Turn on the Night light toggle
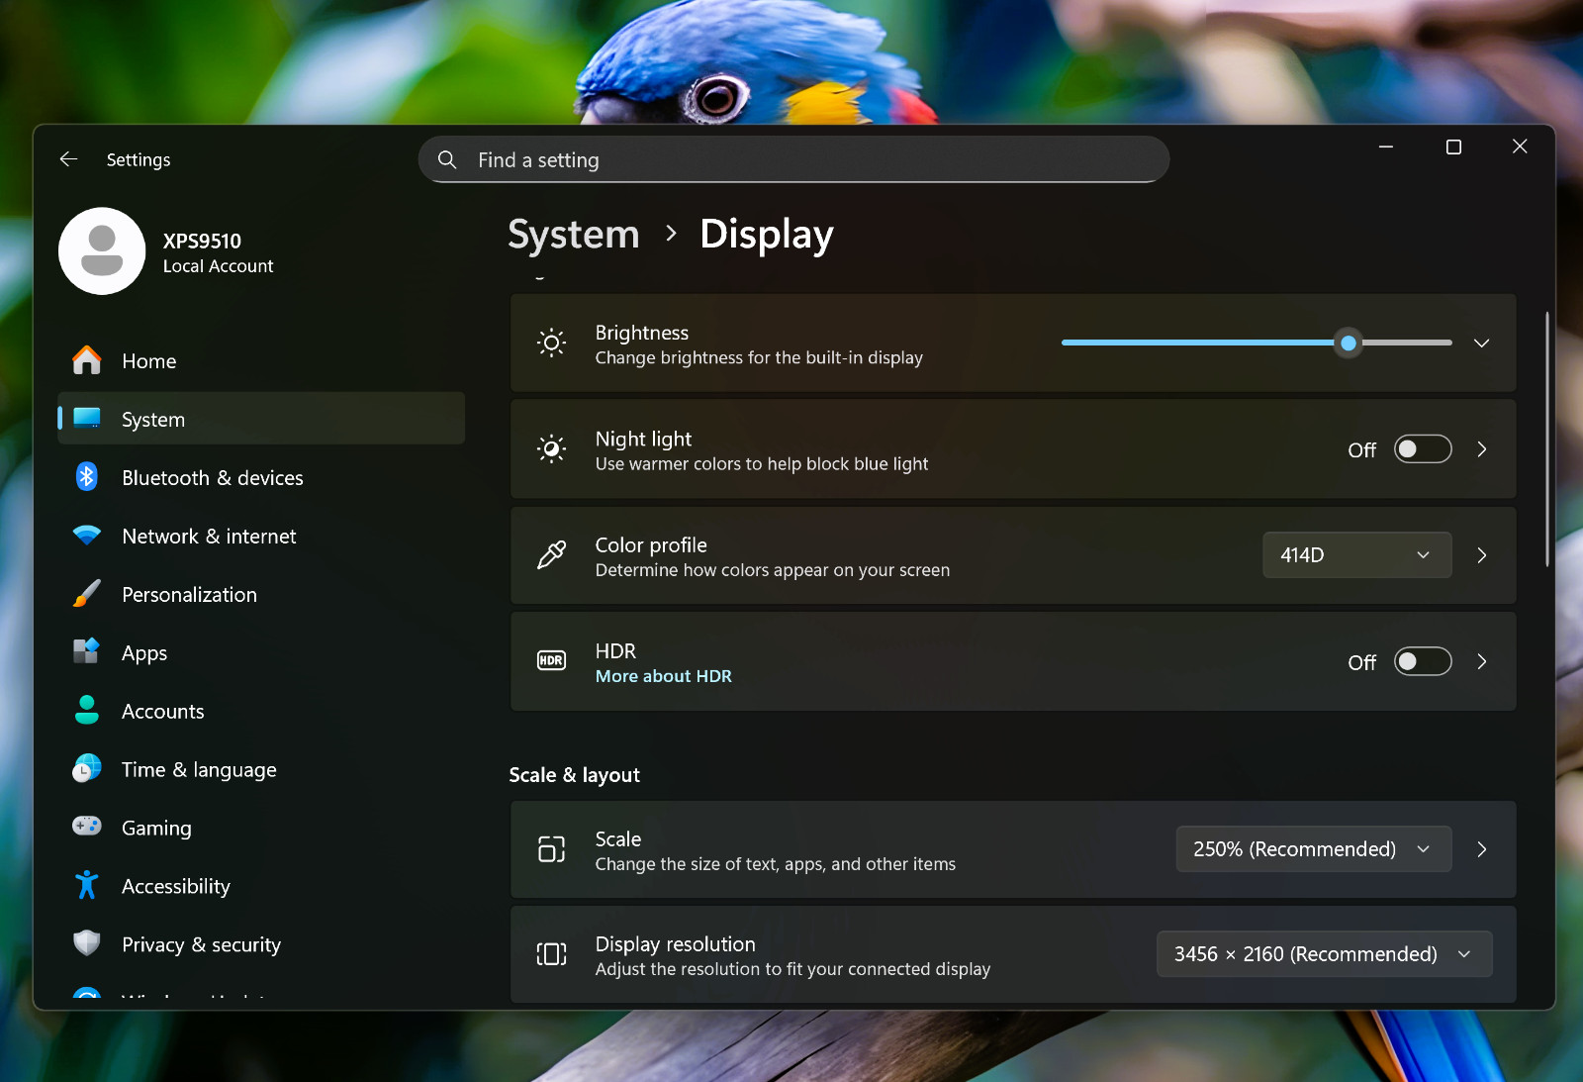 (x=1423, y=449)
